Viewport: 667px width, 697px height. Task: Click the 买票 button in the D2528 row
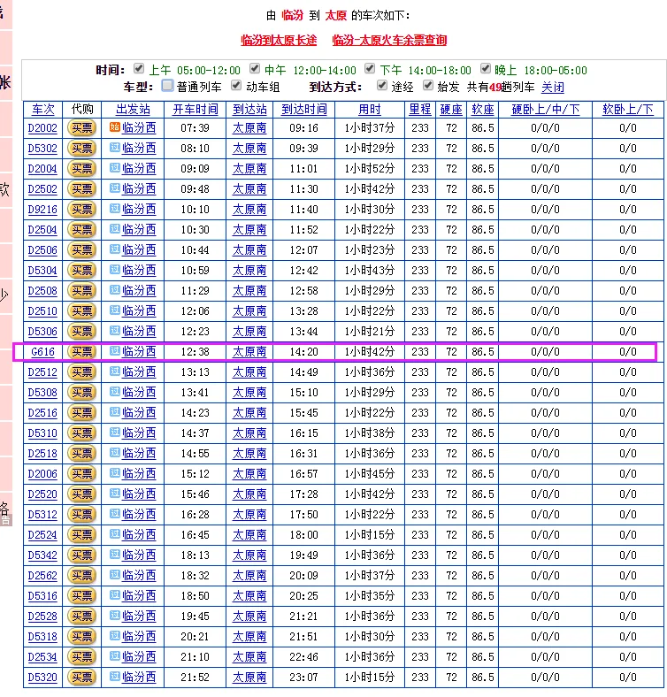[x=81, y=617]
